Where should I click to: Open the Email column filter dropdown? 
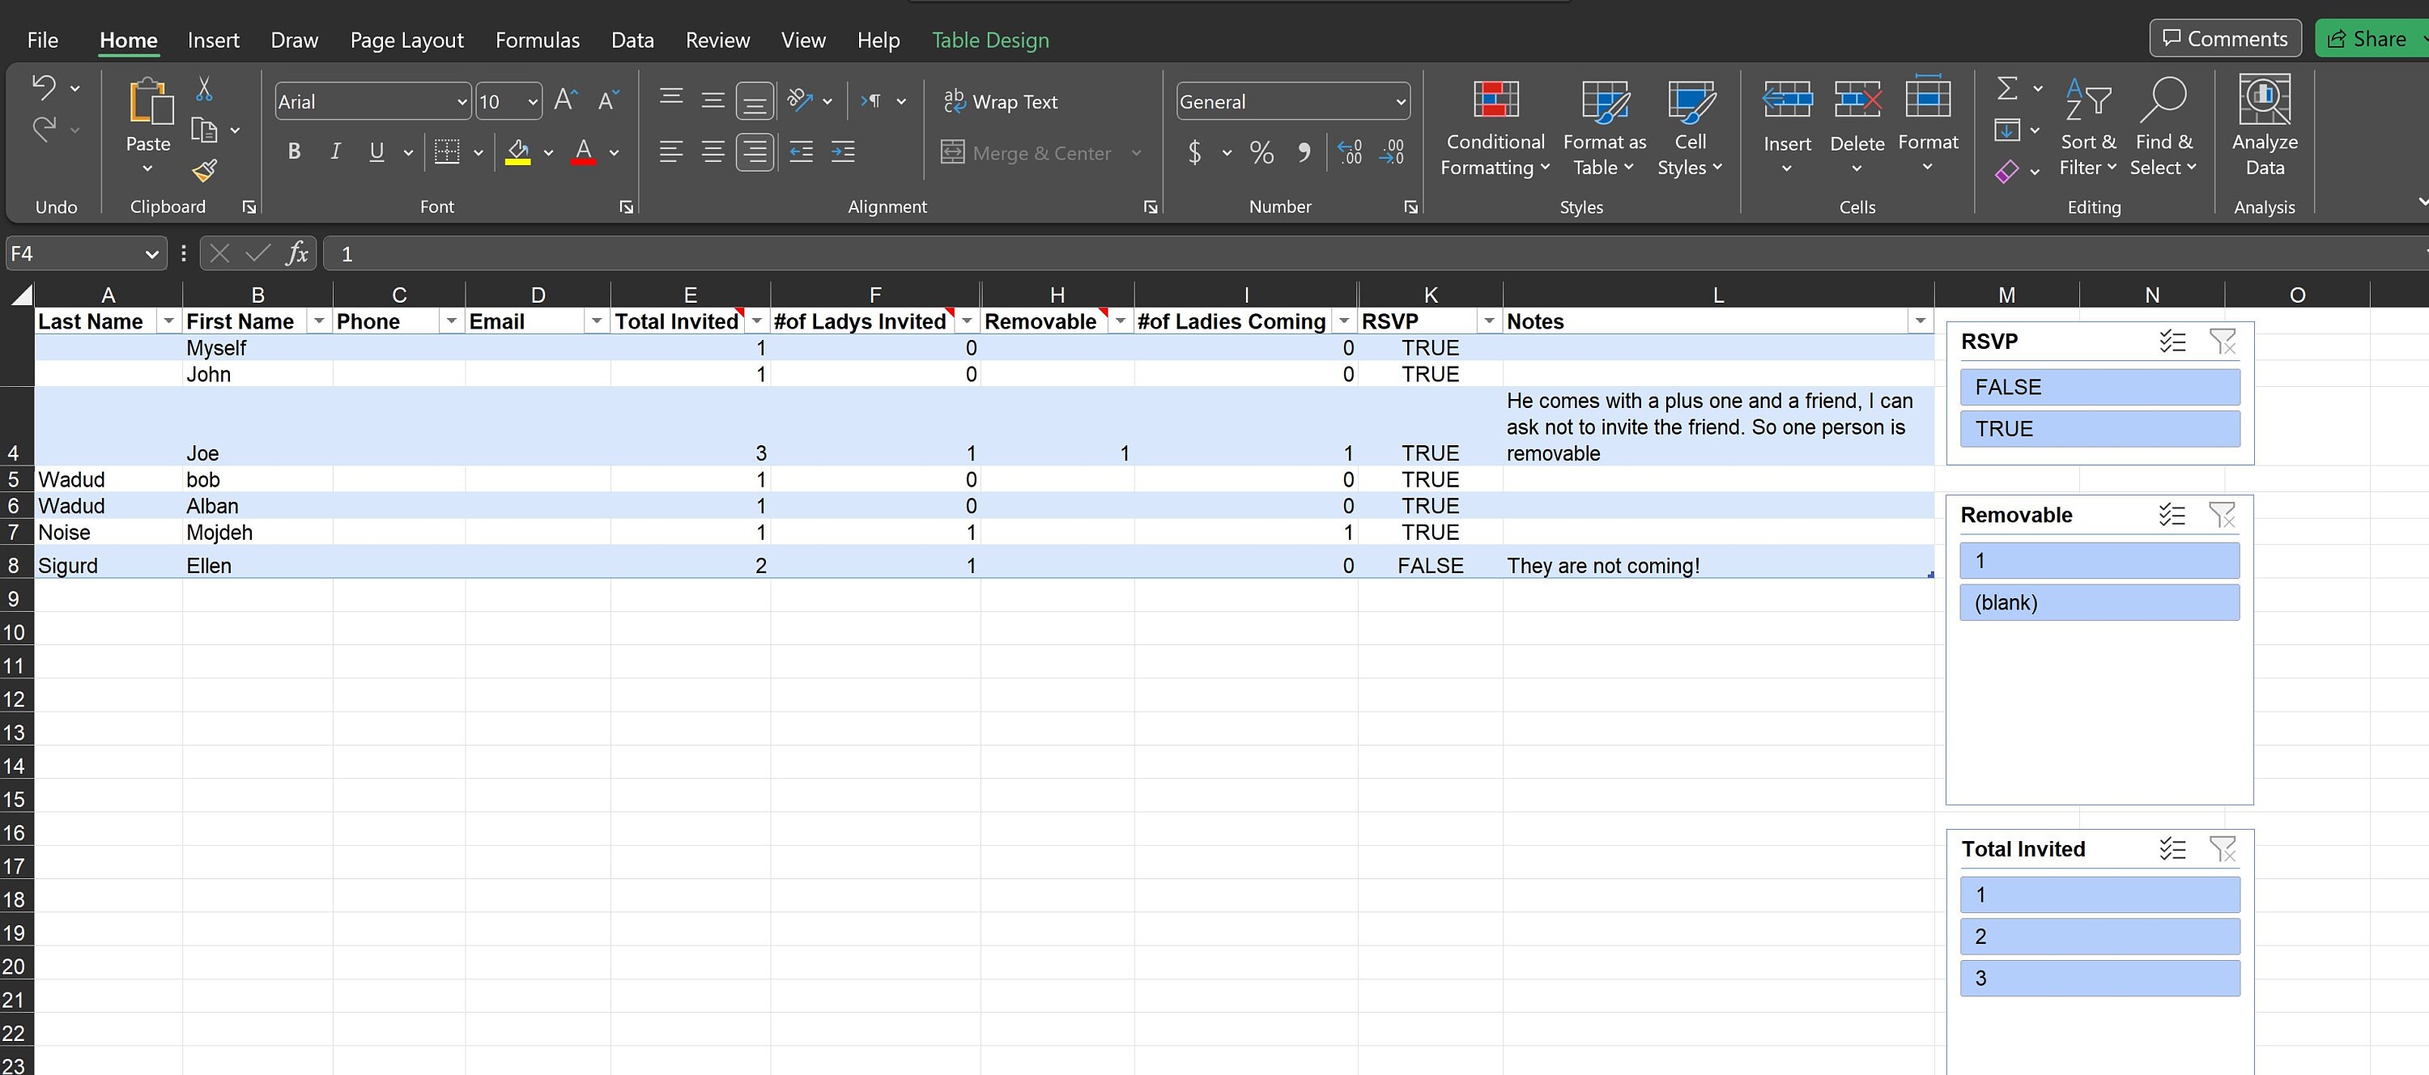point(596,321)
